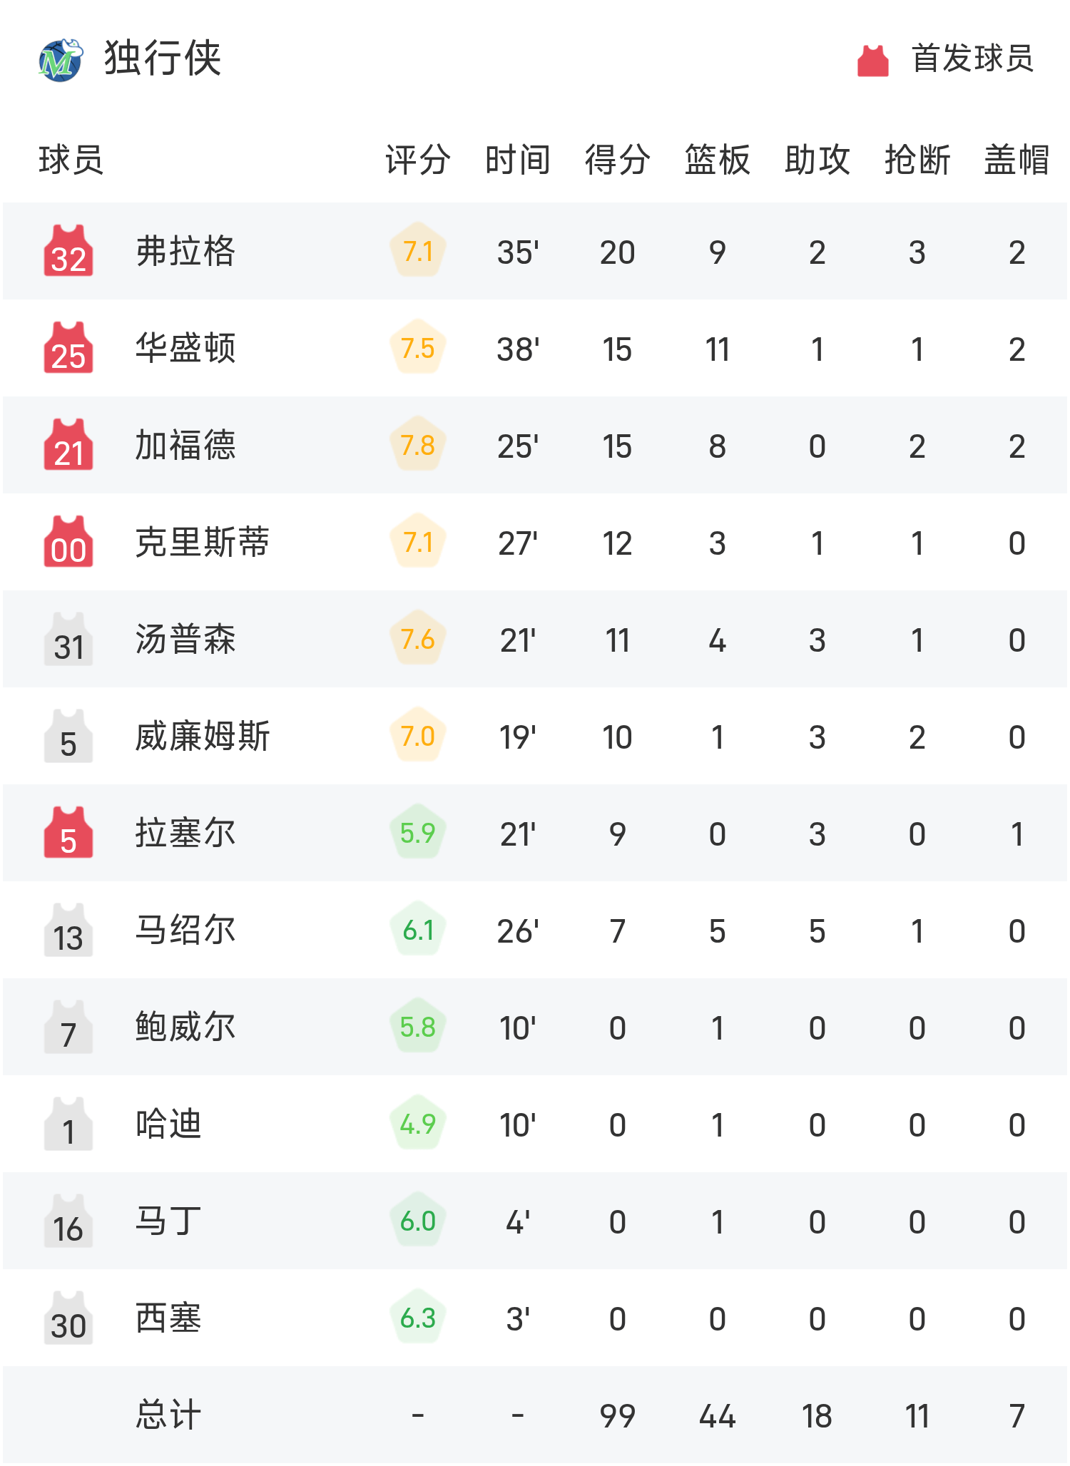Click the number 30 jersey icon
The image size is (1070, 1466).
tap(68, 1318)
